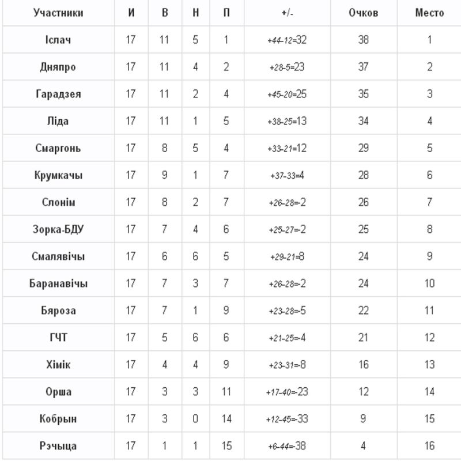Click the Орша team name

[58, 392]
